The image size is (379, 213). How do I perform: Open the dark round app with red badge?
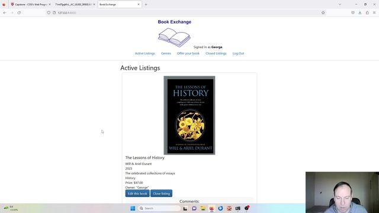(247, 208)
